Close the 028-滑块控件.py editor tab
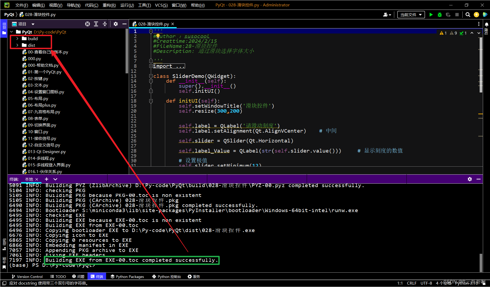The image size is (490, 287). [173, 24]
